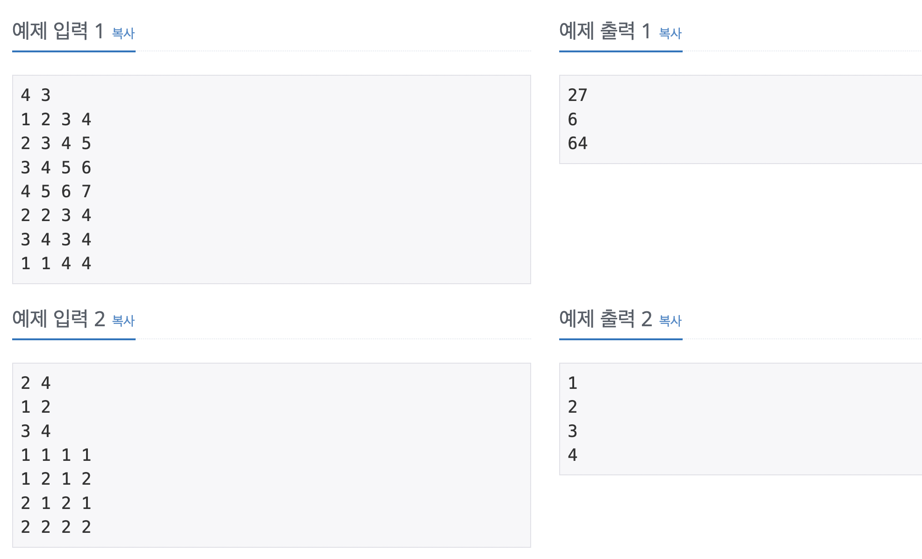Viewport: 922px width, 559px height.
Task: Copy sample input 2 via 복사 link
Action: [123, 321]
